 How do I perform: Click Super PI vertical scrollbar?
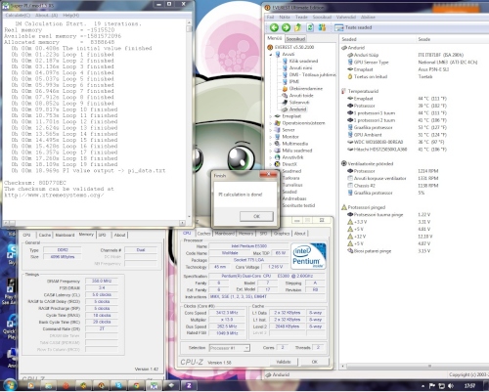click(189, 120)
